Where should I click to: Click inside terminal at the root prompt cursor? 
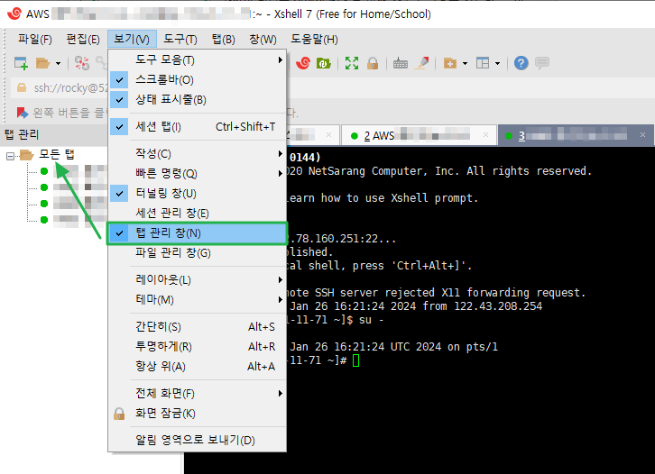(355, 360)
